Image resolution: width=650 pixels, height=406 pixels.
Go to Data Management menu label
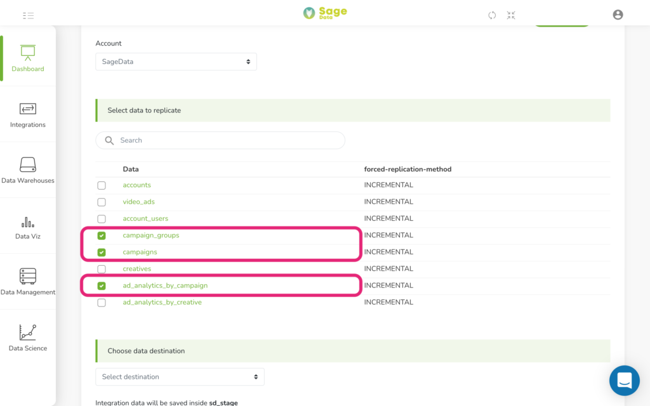[x=28, y=292]
